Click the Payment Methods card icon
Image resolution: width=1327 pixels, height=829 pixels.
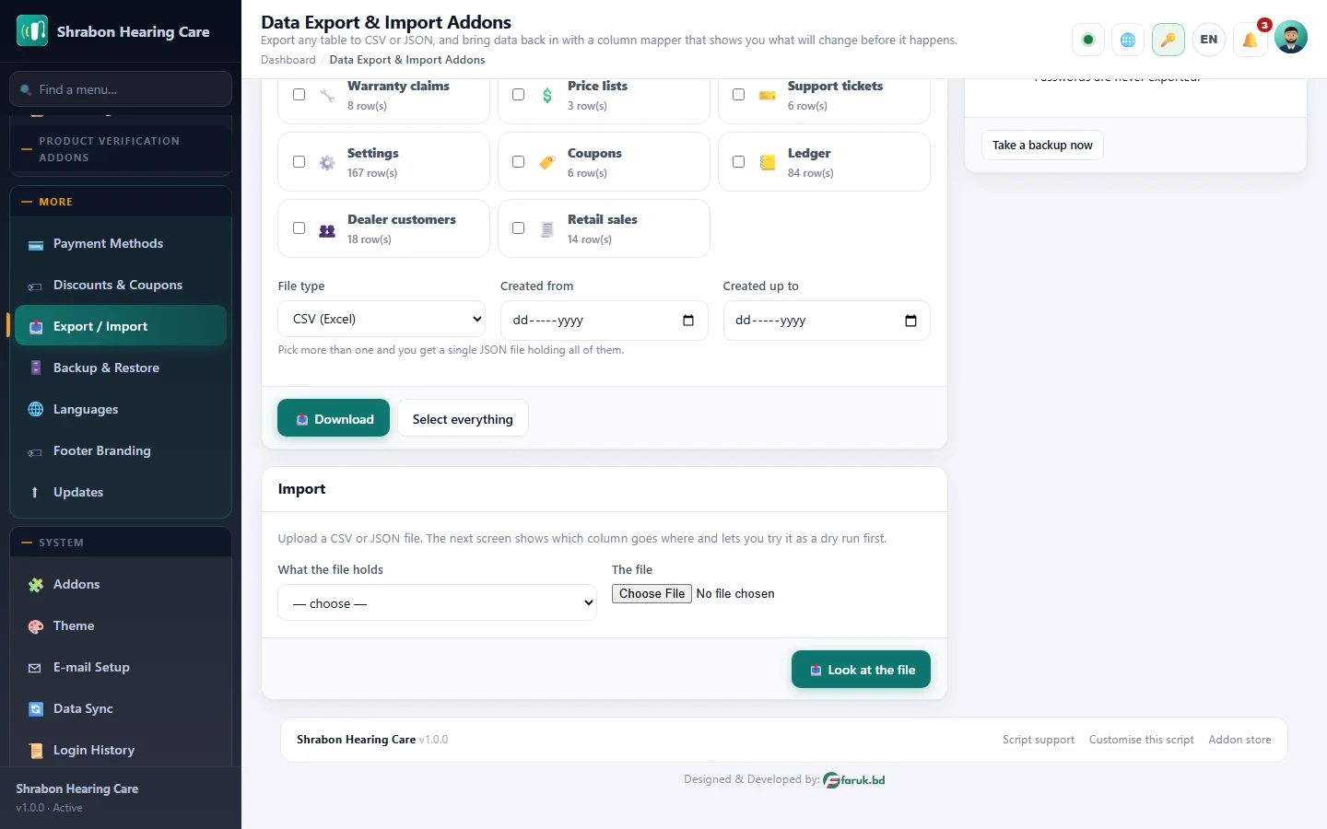coord(36,244)
